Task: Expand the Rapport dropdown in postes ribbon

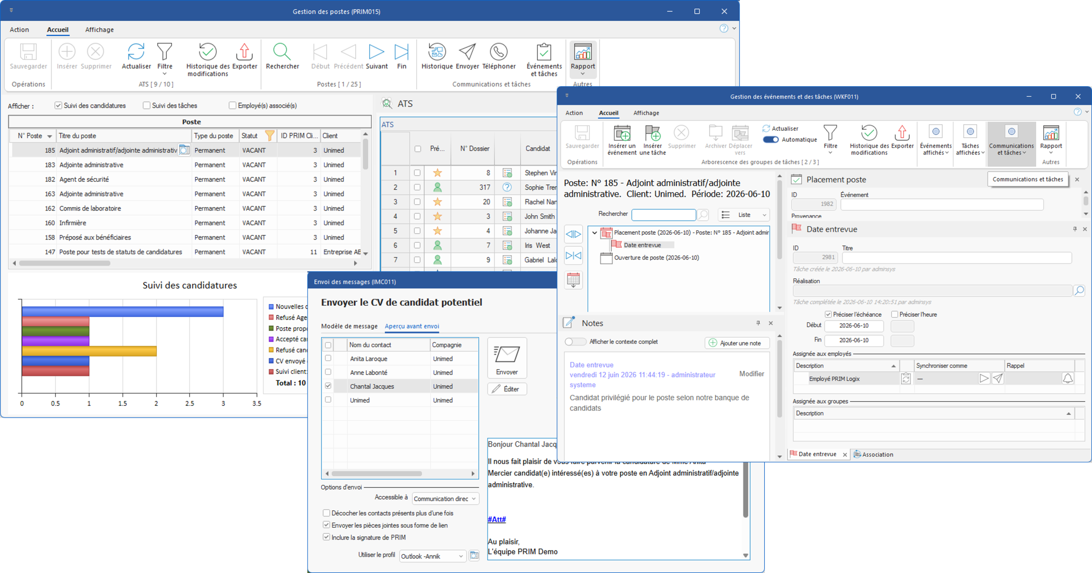Action: (x=583, y=74)
